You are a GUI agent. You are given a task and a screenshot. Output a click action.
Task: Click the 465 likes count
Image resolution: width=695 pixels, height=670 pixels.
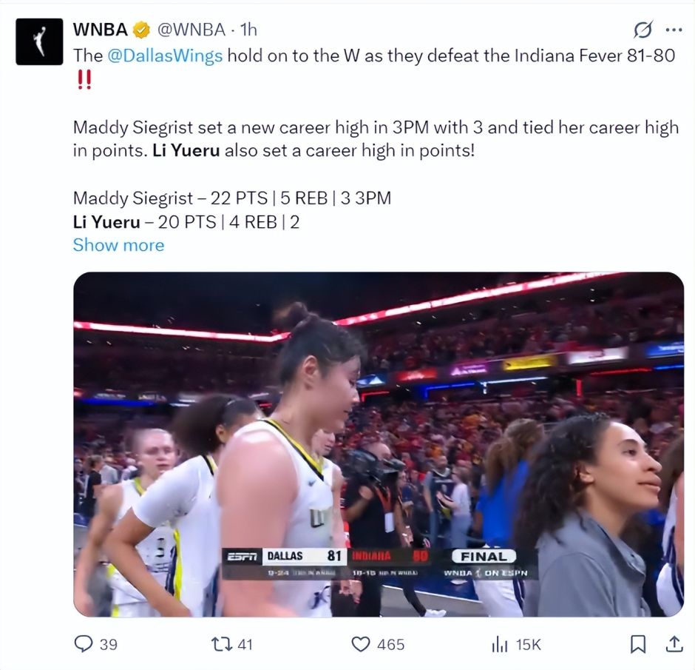[390, 644]
